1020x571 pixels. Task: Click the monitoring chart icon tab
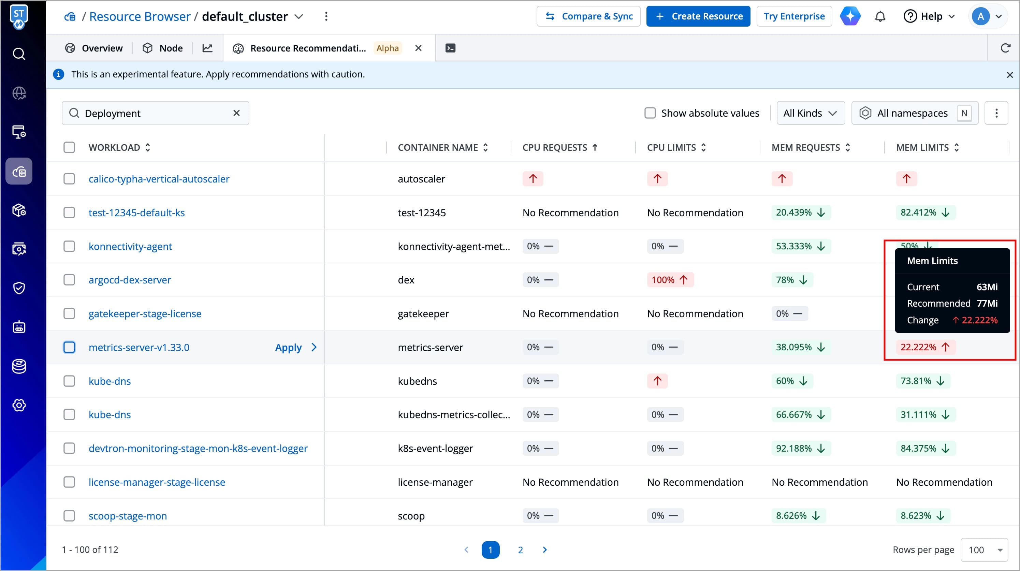(207, 48)
